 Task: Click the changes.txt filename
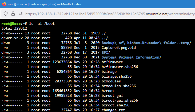coord(113,110)
